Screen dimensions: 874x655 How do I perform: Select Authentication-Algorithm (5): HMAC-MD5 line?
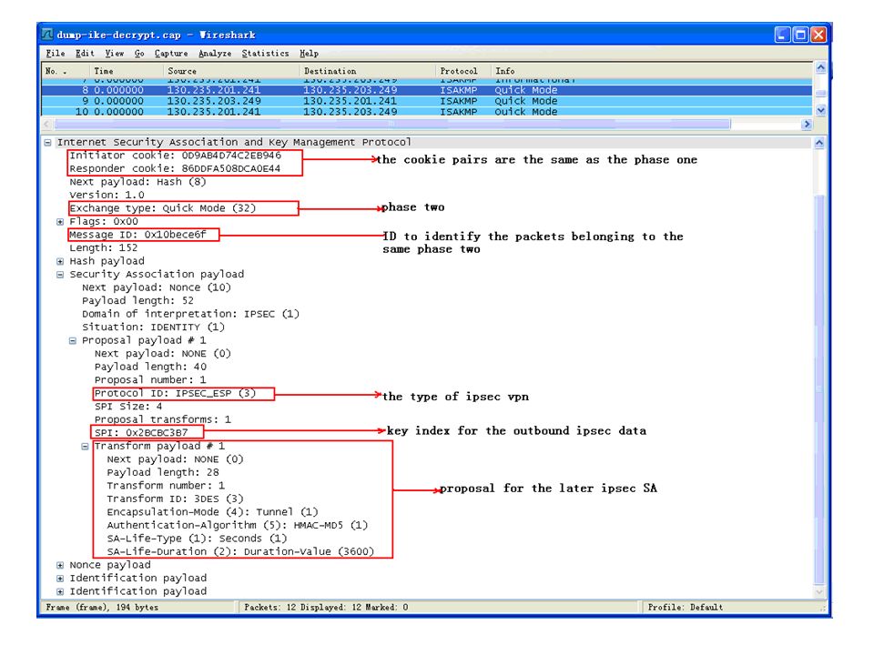pyautogui.click(x=238, y=525)
